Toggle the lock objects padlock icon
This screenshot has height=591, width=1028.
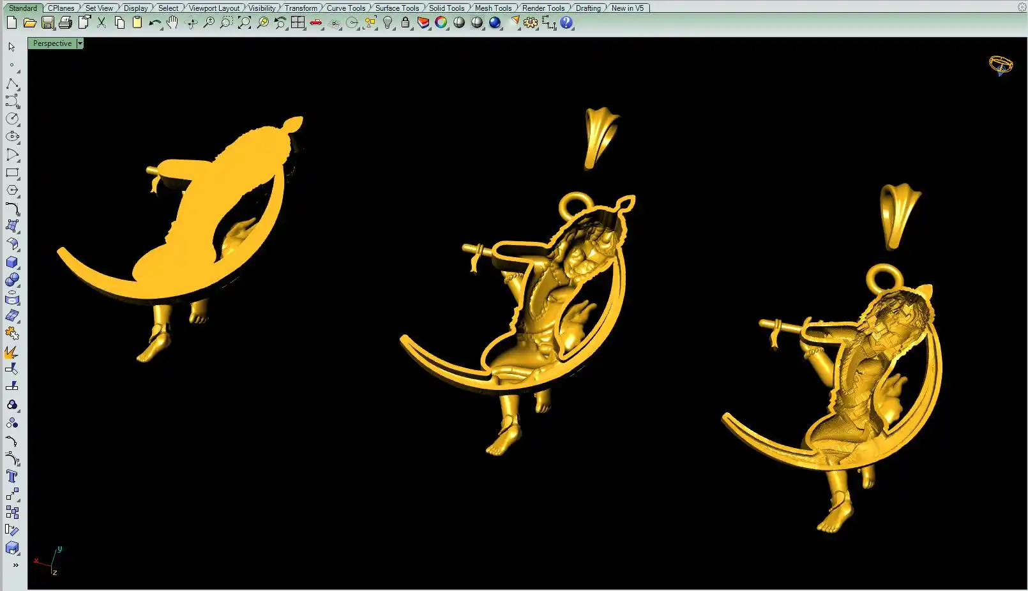coord(405,23)
